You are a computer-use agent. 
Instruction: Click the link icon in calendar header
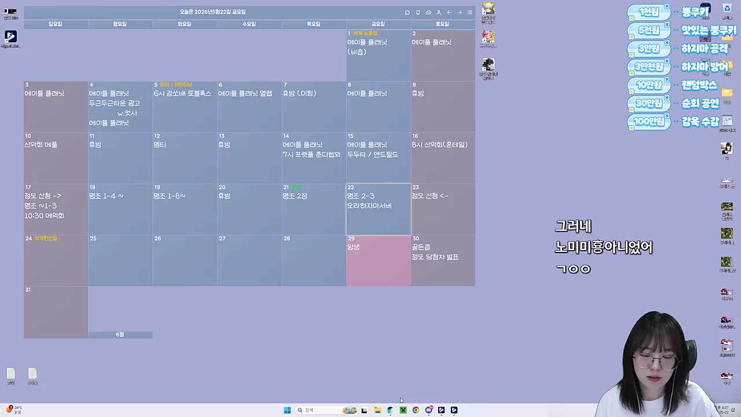pyautogui.click(x=428, y=12)
